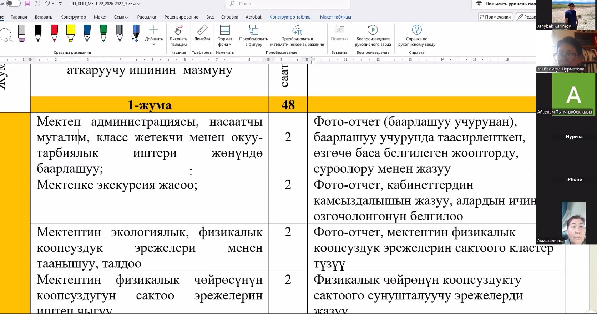597x314 pixels.
Task: Click Преобразовать в математическое выражение
Action: (x=297, y=36)
